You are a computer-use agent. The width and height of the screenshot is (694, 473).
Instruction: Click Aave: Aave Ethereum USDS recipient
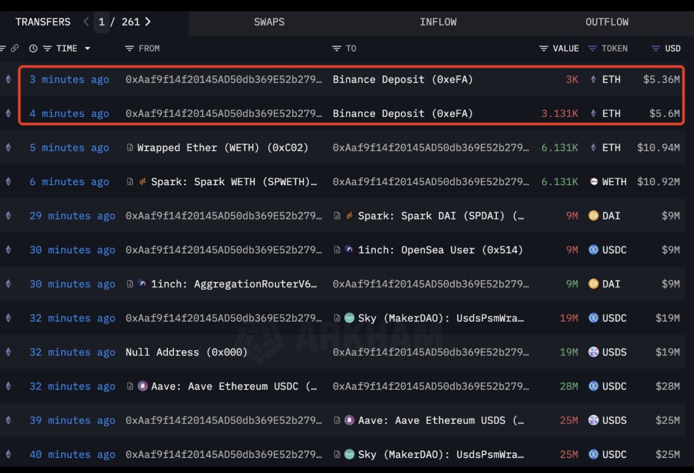click(x=441, y=420)
